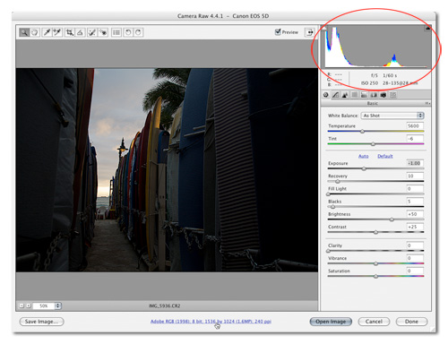Click the Saturation value field
Viewport: 448px width, 344px height.
(x=415, y=271)
